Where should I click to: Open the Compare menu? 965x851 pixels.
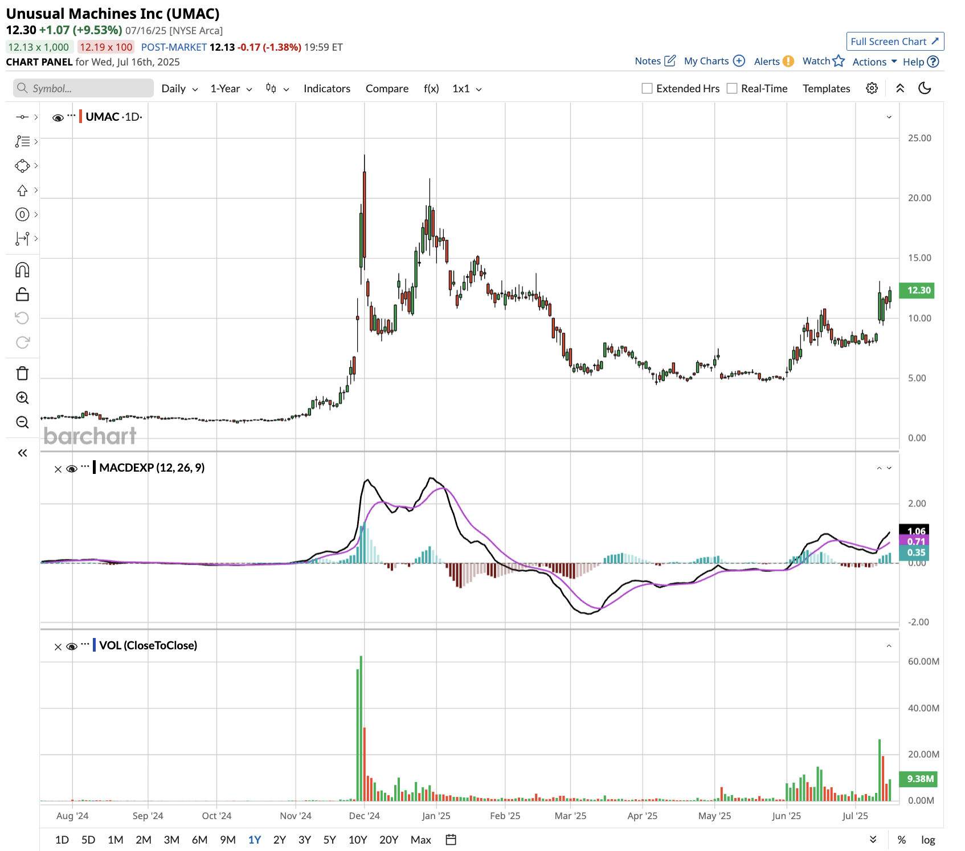(x=387, y=88)
